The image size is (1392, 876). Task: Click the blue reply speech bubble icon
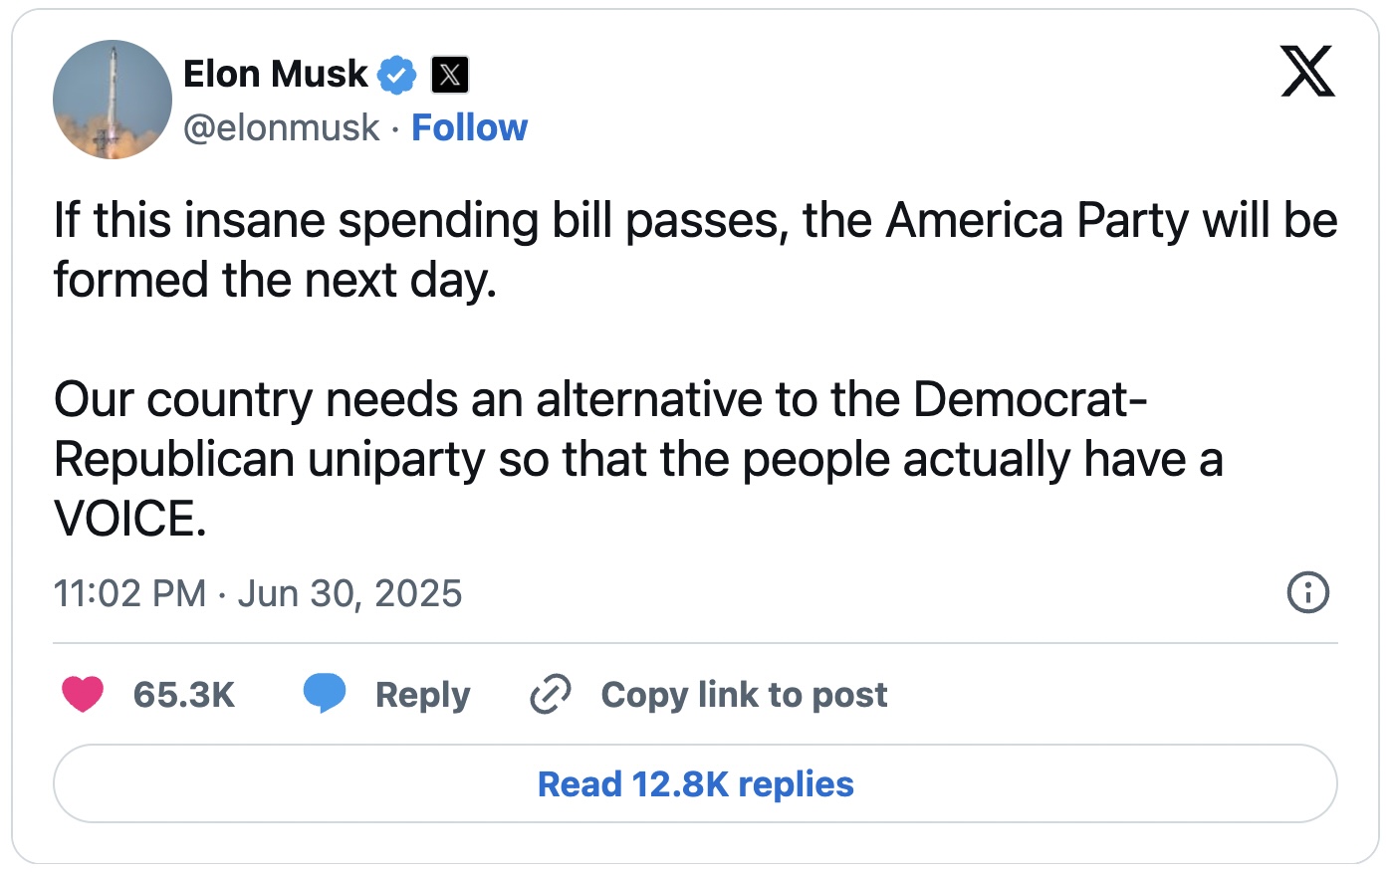(325, 694)
